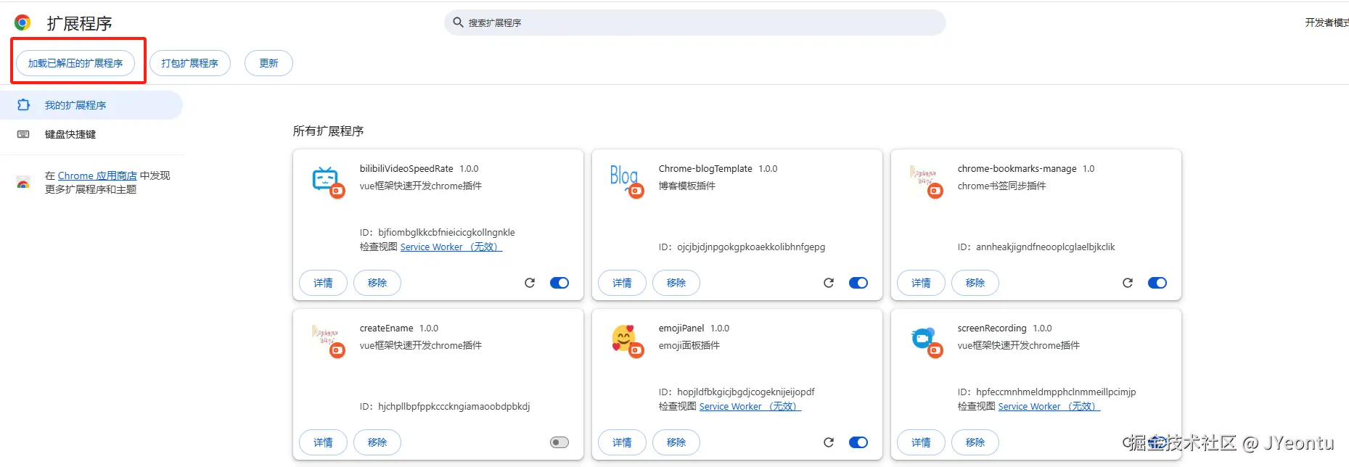
Task: Open screenRecording Service Worker link
Action: 1049,406
